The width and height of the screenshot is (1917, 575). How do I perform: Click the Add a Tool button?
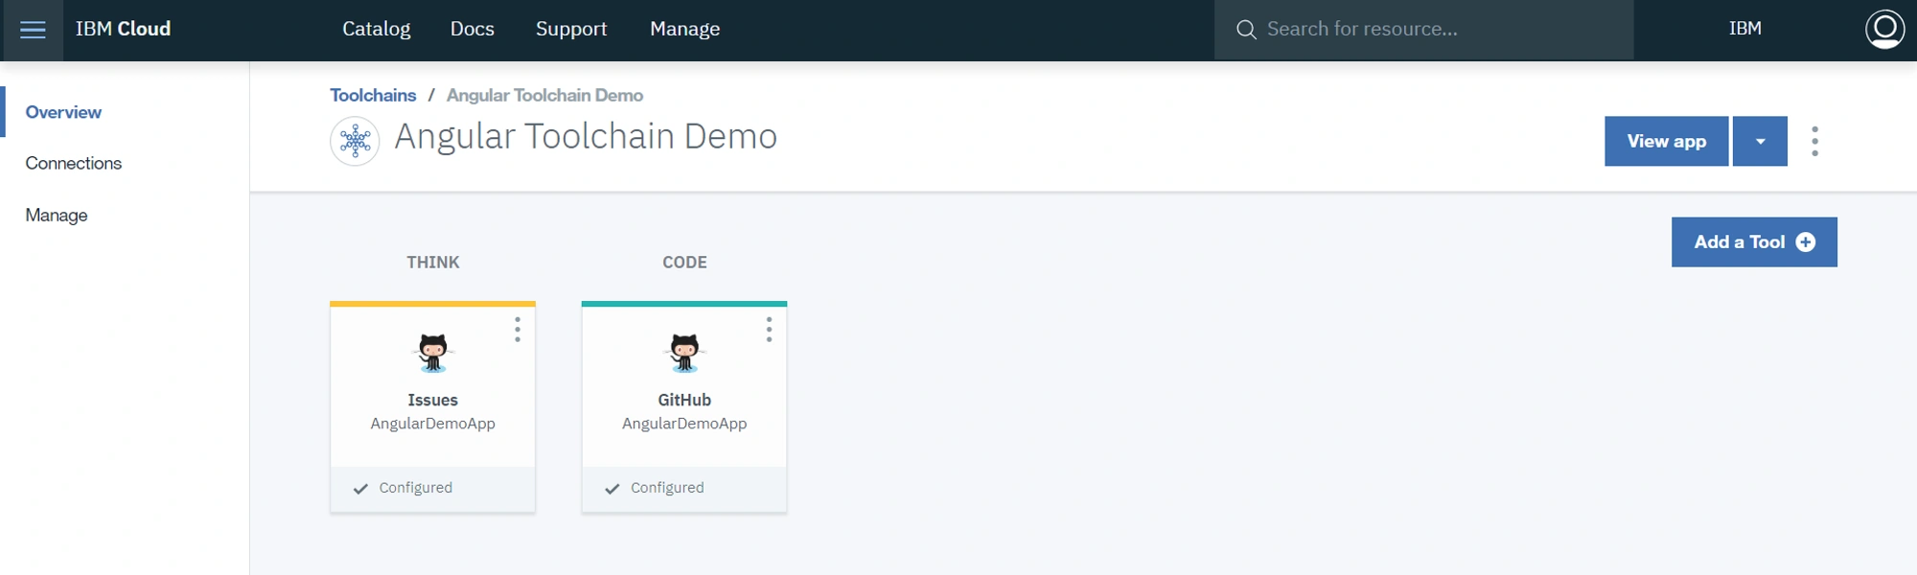(1754, 241)
